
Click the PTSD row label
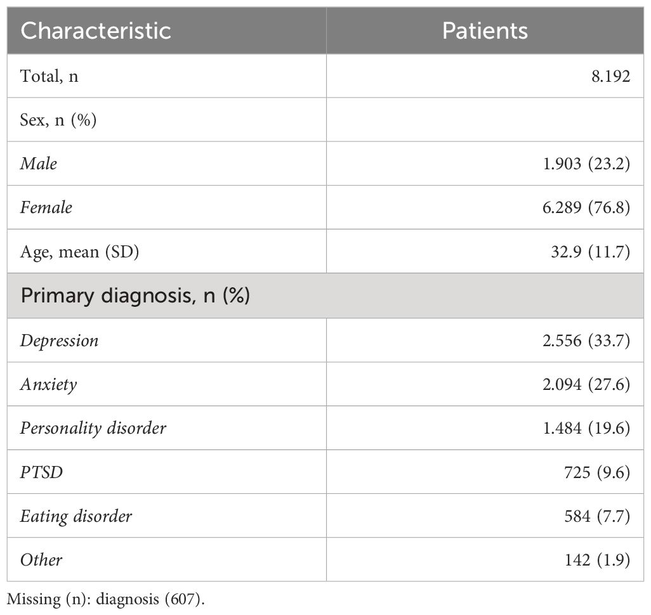41,472
